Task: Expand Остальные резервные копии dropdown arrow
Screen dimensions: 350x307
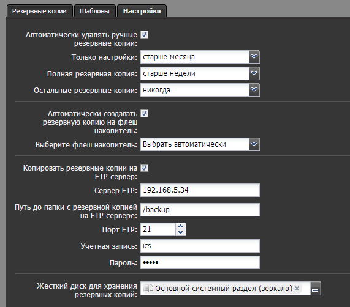Action: pos(254,90)
